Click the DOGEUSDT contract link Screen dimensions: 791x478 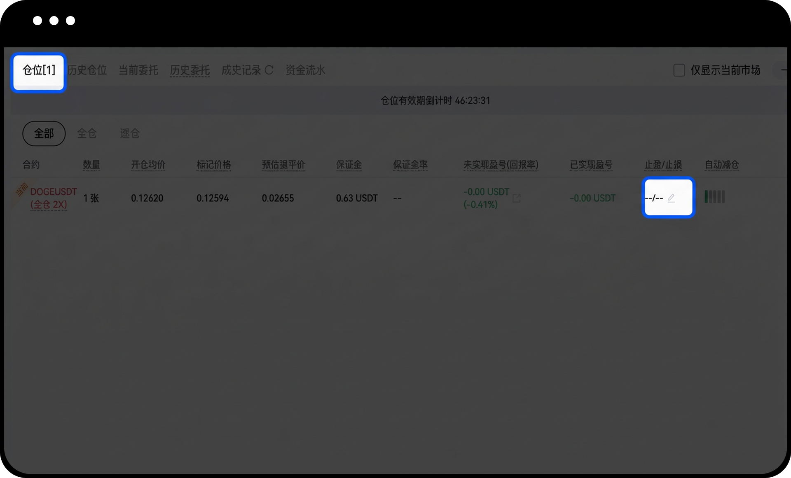pyautogui.click(x=54, y=192)
